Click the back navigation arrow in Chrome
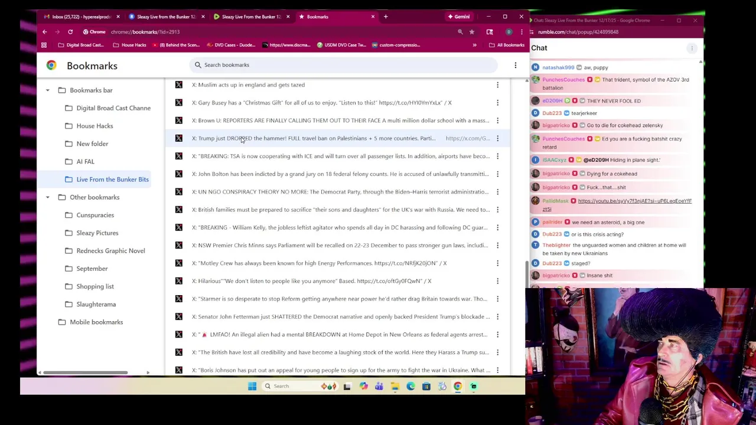 [44, 32]
